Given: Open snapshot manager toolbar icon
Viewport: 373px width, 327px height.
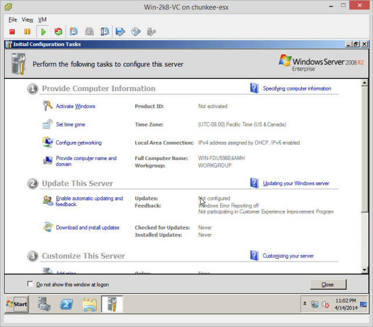Looking at the screenshot, I should [x=105, y=32].
